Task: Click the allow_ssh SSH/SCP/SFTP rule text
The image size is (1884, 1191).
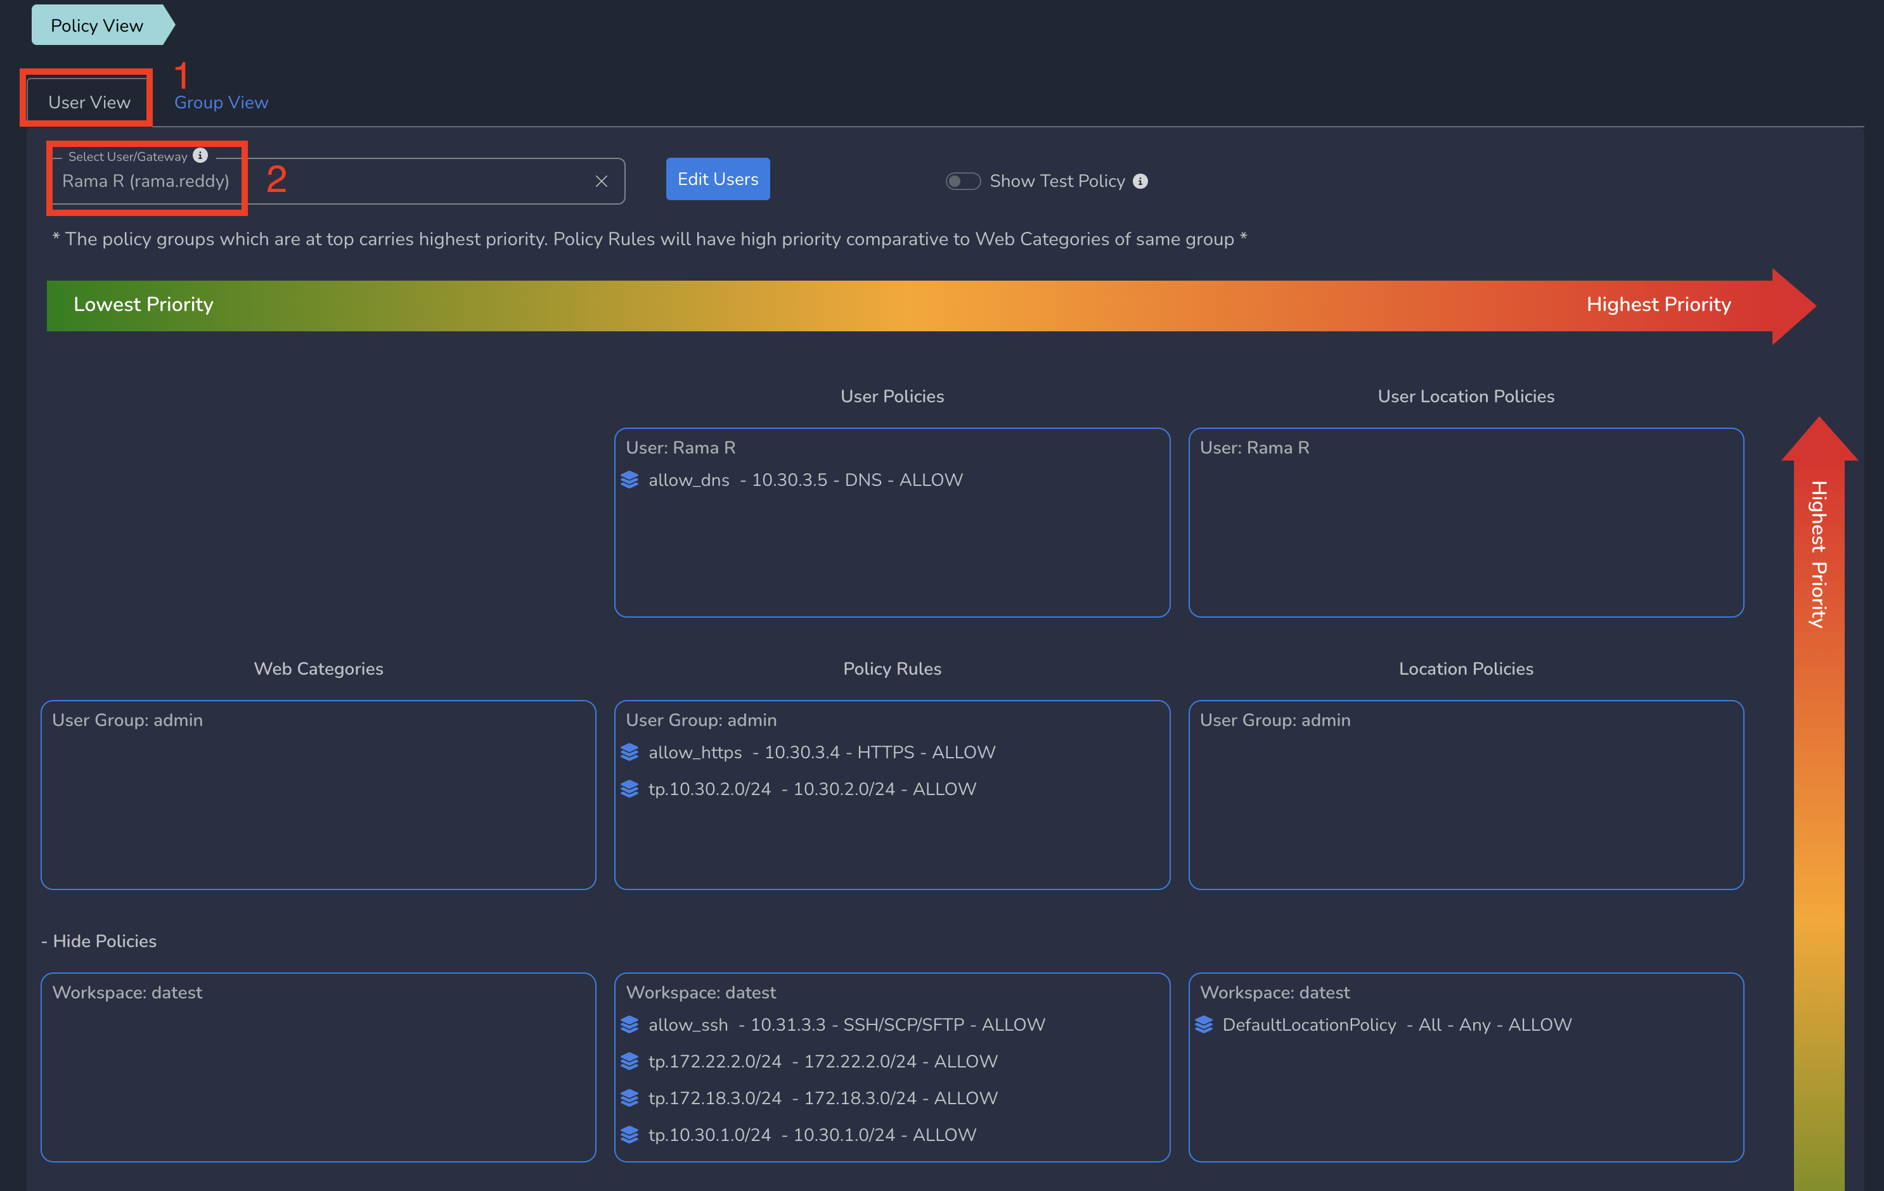Action: point(848,1024)
